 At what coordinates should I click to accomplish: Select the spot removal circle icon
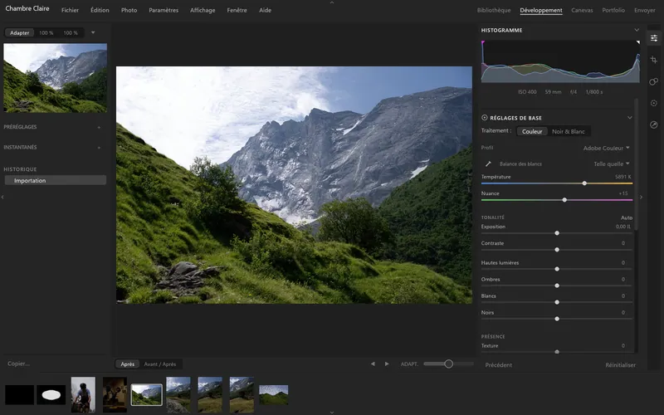click(x=654, y=103)
